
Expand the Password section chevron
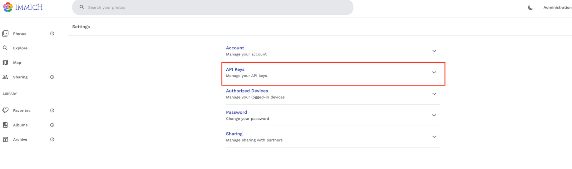click(434, 115)
